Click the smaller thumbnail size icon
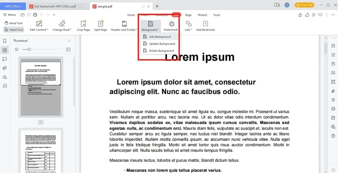The image size is (338, 192). pos(17,49)
